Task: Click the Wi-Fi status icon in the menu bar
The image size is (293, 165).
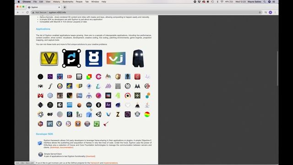Action: [222, 2]
